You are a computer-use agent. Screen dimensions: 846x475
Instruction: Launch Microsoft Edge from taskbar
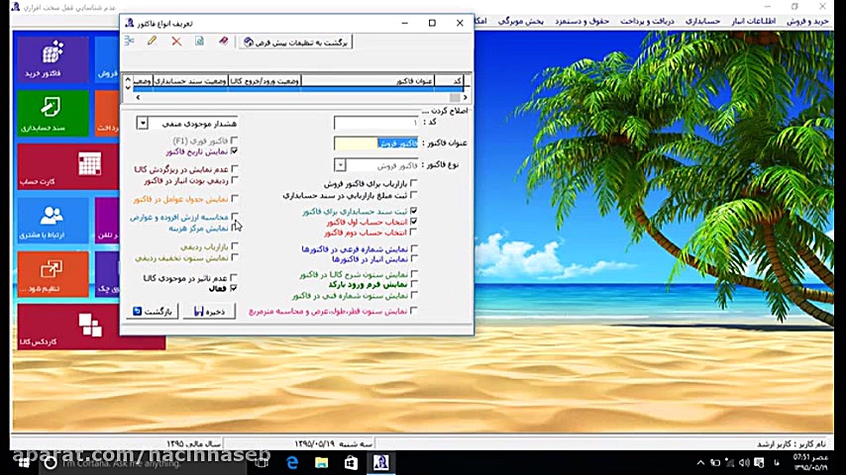coord(292,462)
